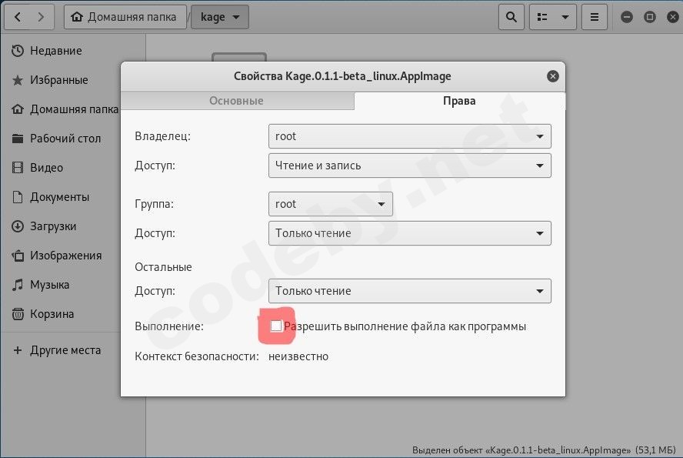Click the неизвестно security context value
This screenshot has width=683, height=458.
pos(298,356)
